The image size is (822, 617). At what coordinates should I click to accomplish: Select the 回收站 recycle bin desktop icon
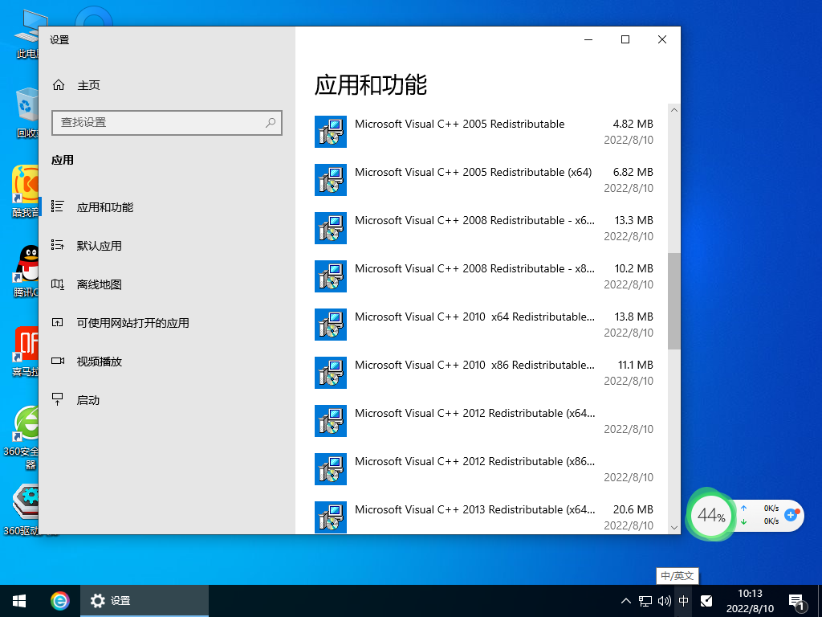click(25, 113)
